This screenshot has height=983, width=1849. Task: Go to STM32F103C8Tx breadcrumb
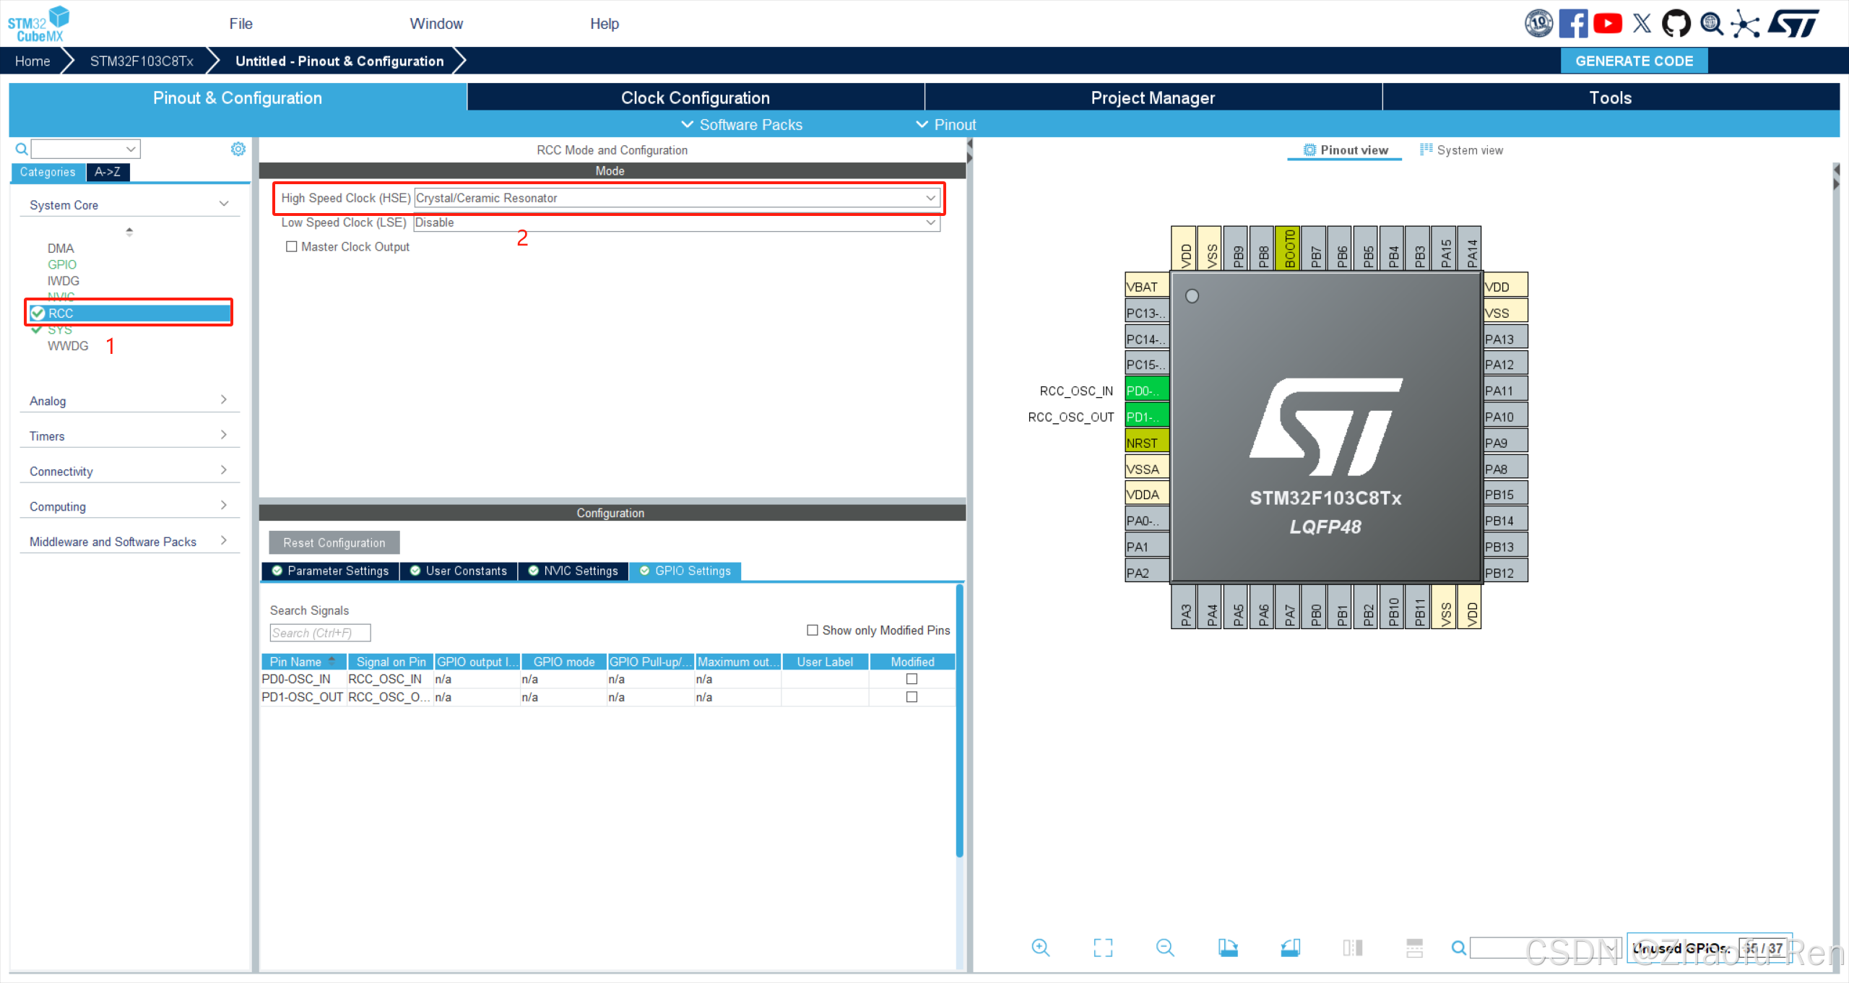(x=142, y=61)
